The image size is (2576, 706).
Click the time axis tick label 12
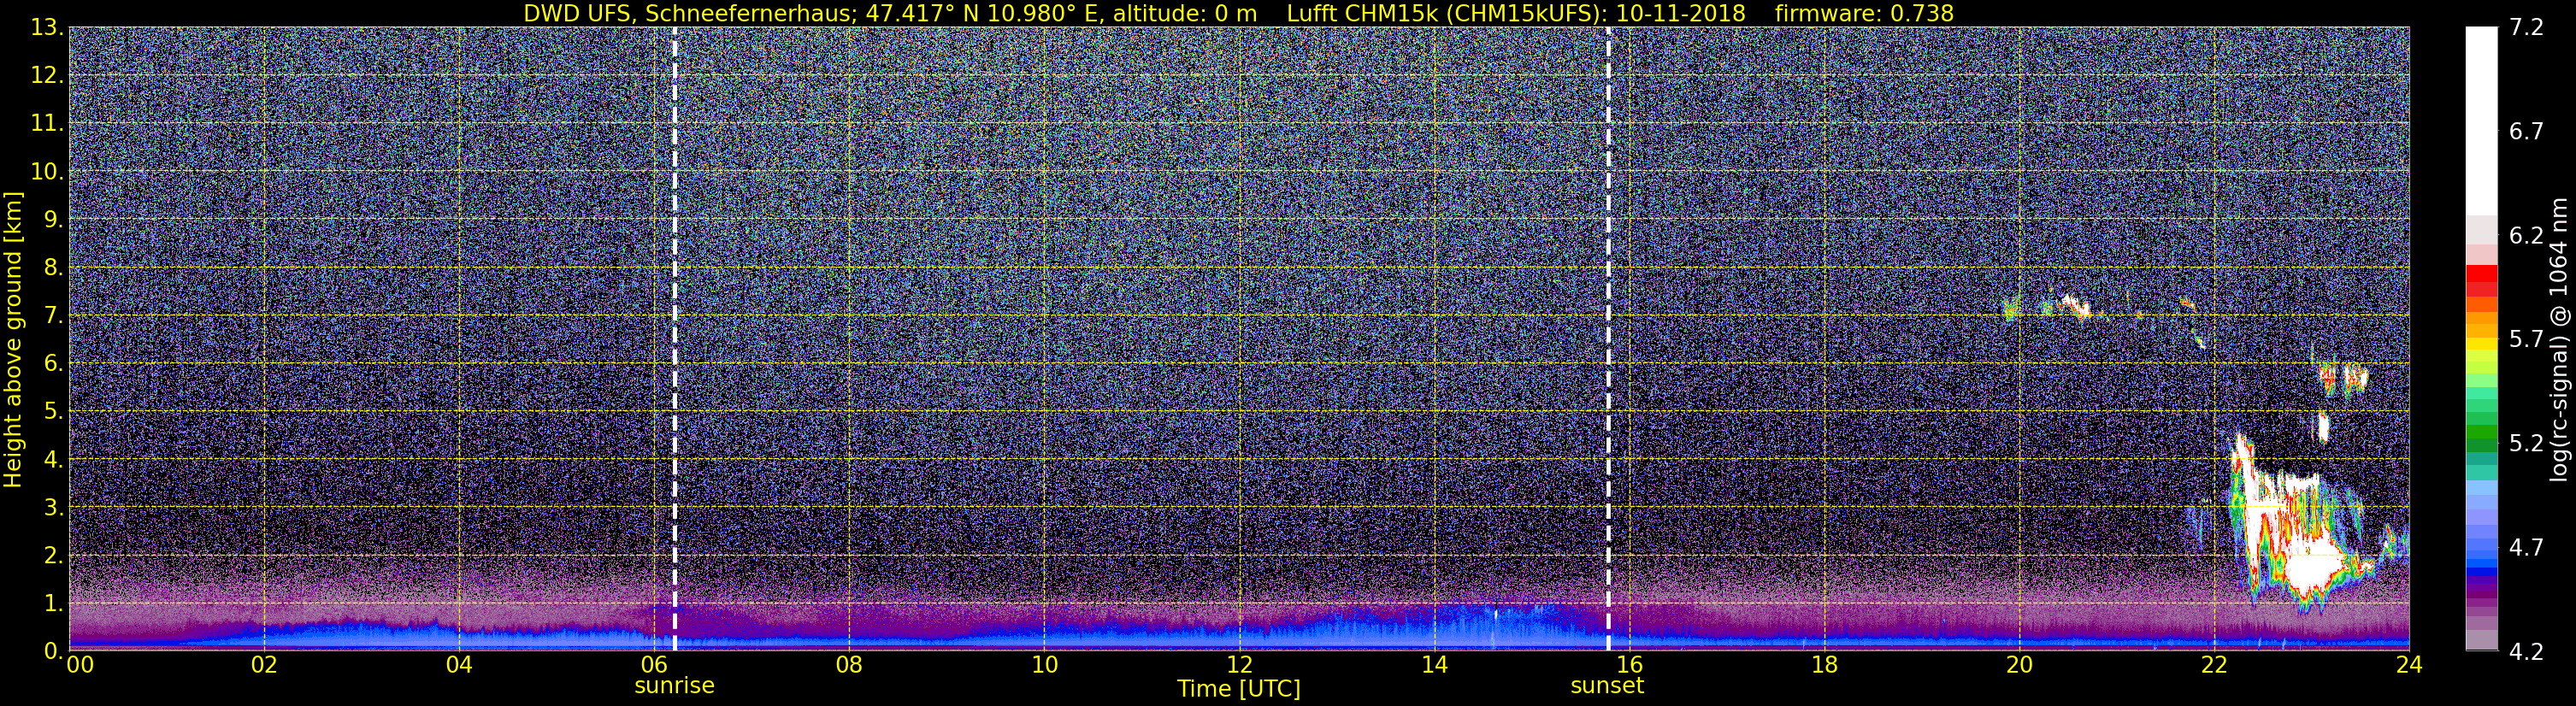pyautogui.click(x=1239, y=665)
